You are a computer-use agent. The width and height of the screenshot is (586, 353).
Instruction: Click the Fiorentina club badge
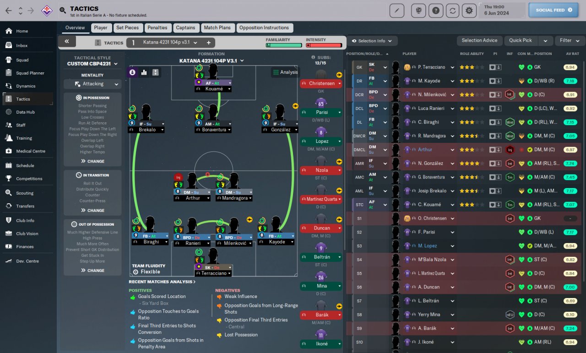pos(47,10)
